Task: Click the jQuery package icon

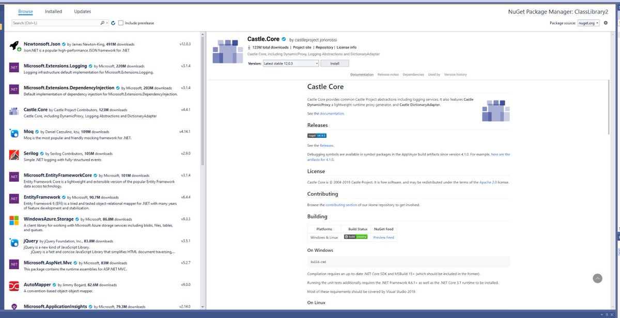Action: pyautogui.click(x=14, y=243)
